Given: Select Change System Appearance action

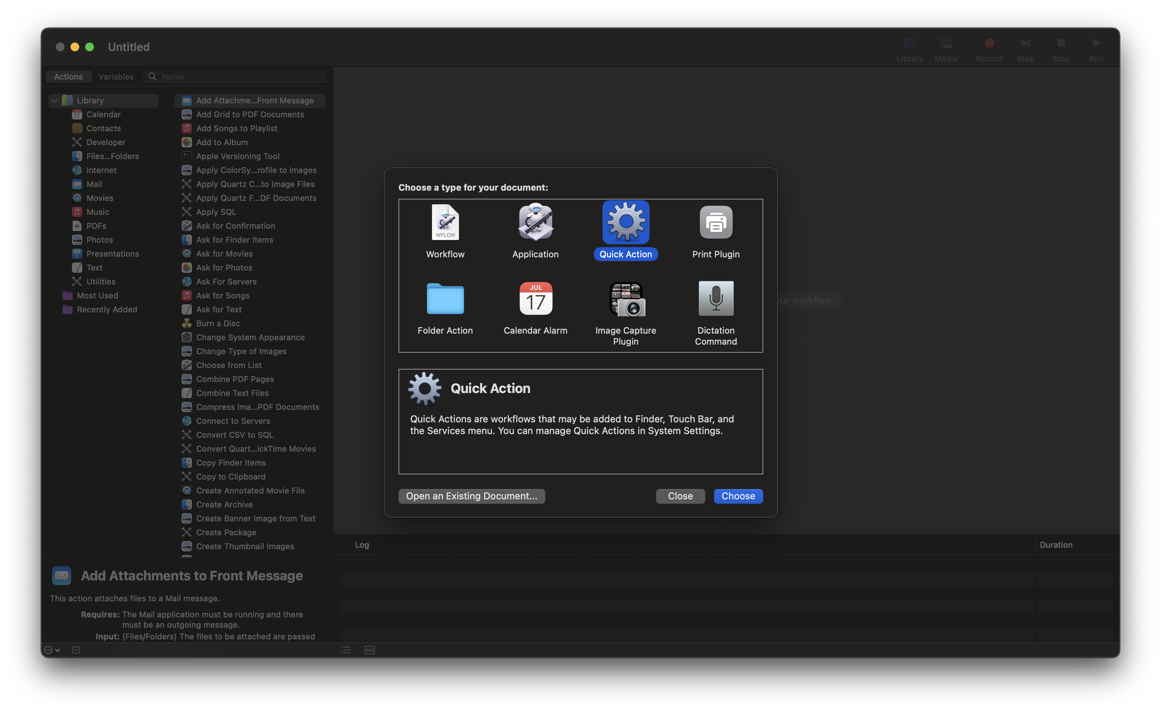Looking at the screenshot, I should tap(250, 337).
